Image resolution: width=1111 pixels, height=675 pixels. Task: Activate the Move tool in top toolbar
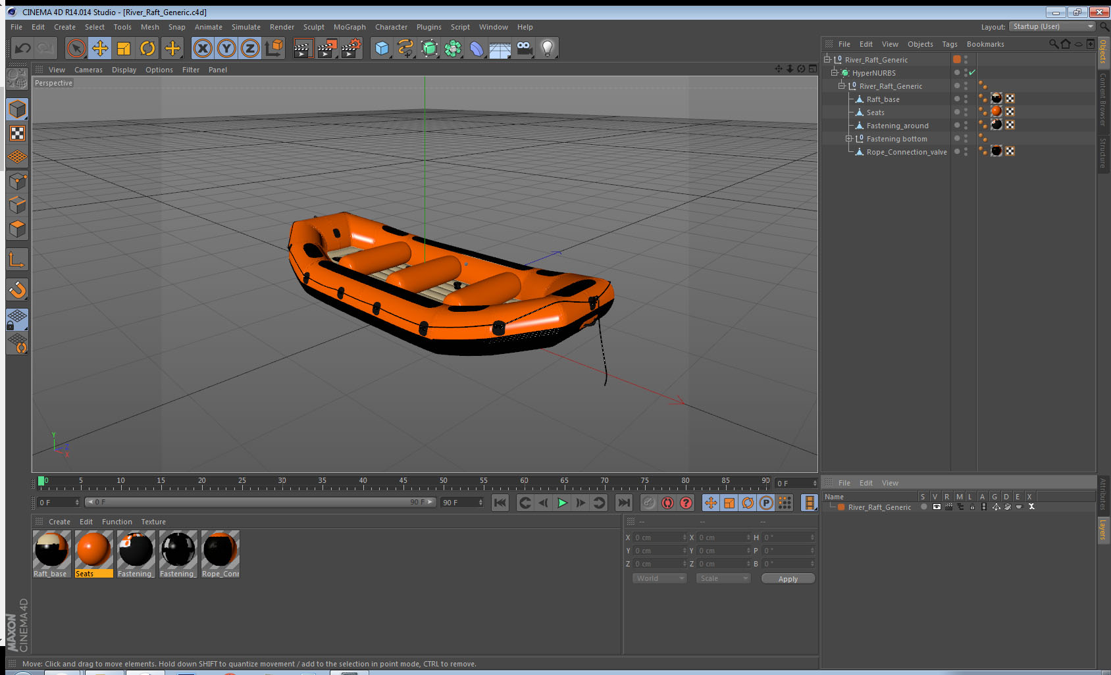pyautogui.click(x=100, y=48)
